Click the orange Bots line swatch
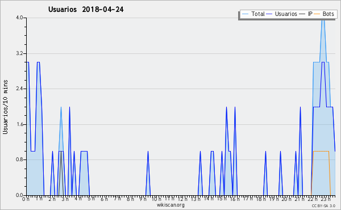Image resolution: width=341 pixels, height=210 pixels. point(317,14)
